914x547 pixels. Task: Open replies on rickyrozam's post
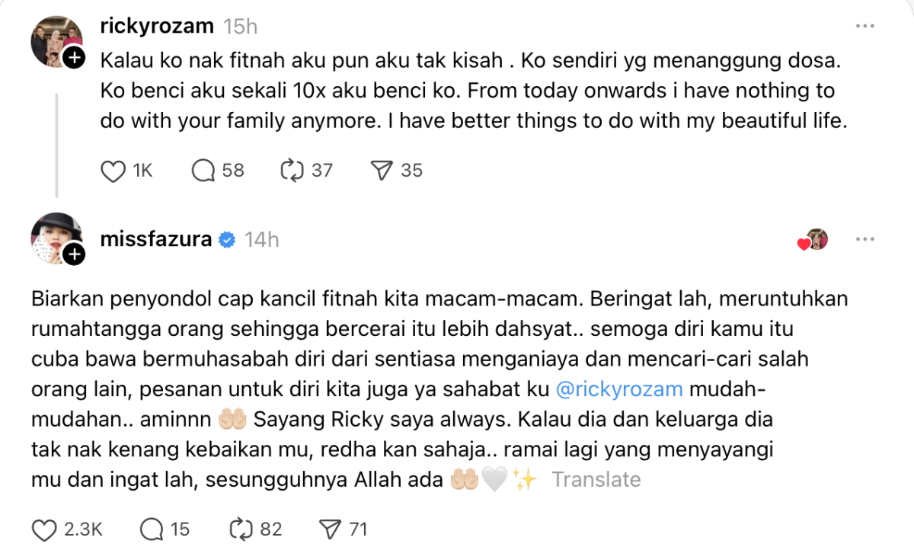pyautogui.click(x=203, y=171)
